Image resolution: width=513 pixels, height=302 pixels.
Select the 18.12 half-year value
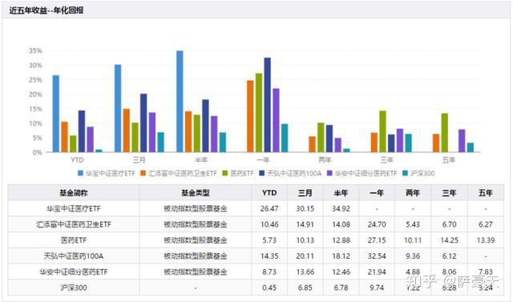click(341, 256)
